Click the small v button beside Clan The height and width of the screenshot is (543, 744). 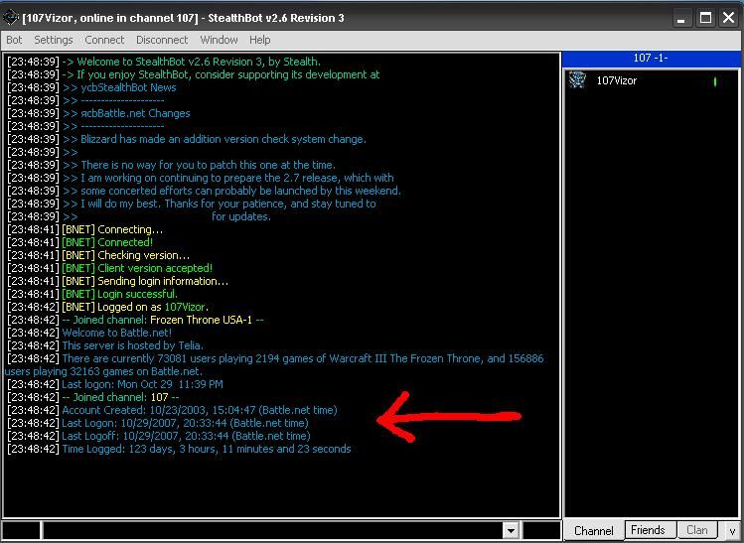(x=732, y=531)
